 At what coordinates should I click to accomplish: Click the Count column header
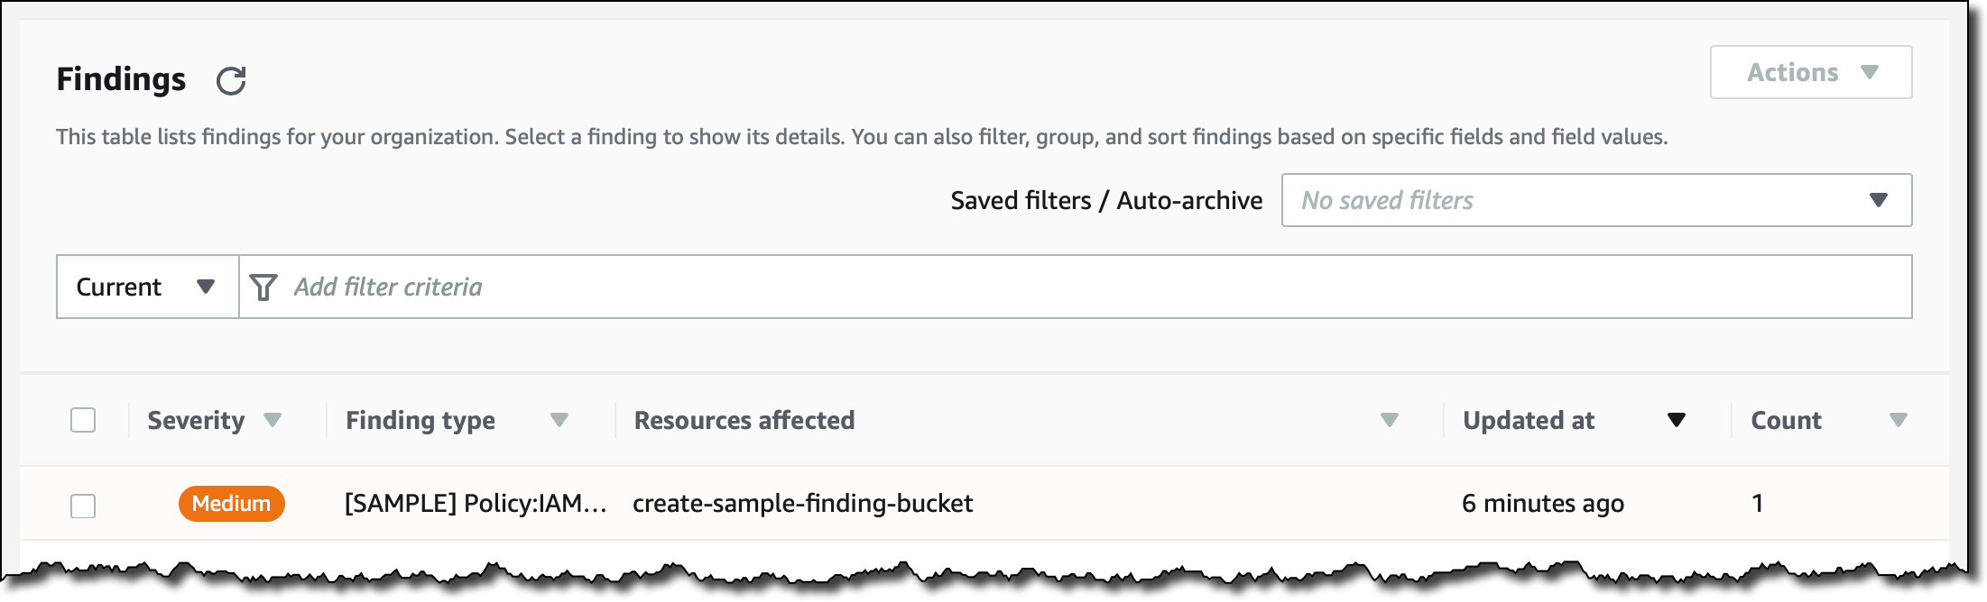click(x=1786, y=420)
